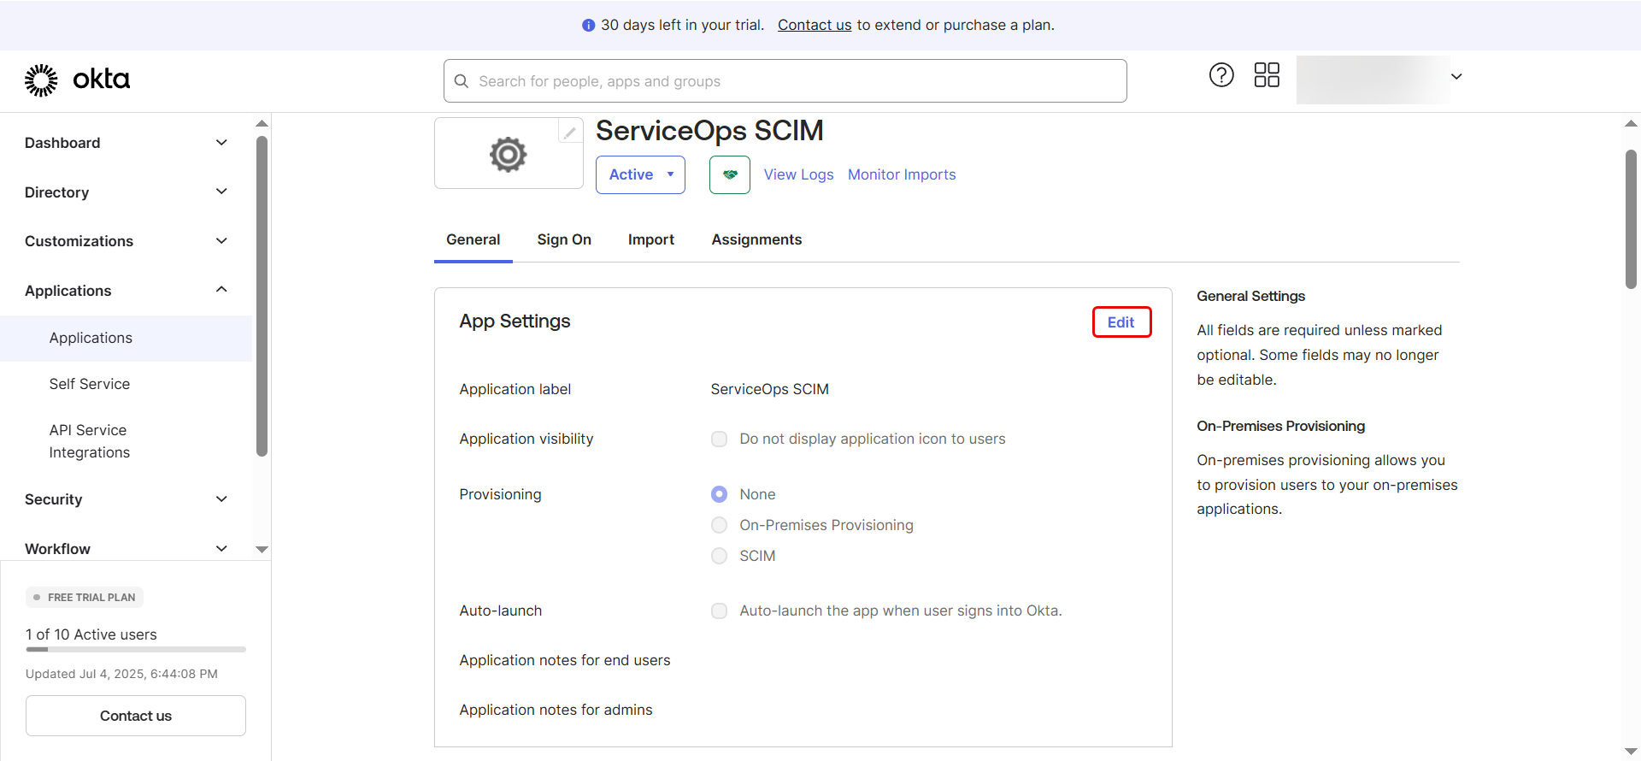1641x761 pixels.
Task: Open the help question mark icon
Action: tap(1221, 75)
